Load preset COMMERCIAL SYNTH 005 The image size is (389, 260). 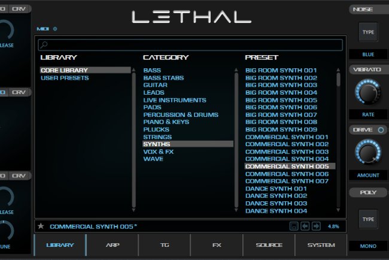pos(290,166)
